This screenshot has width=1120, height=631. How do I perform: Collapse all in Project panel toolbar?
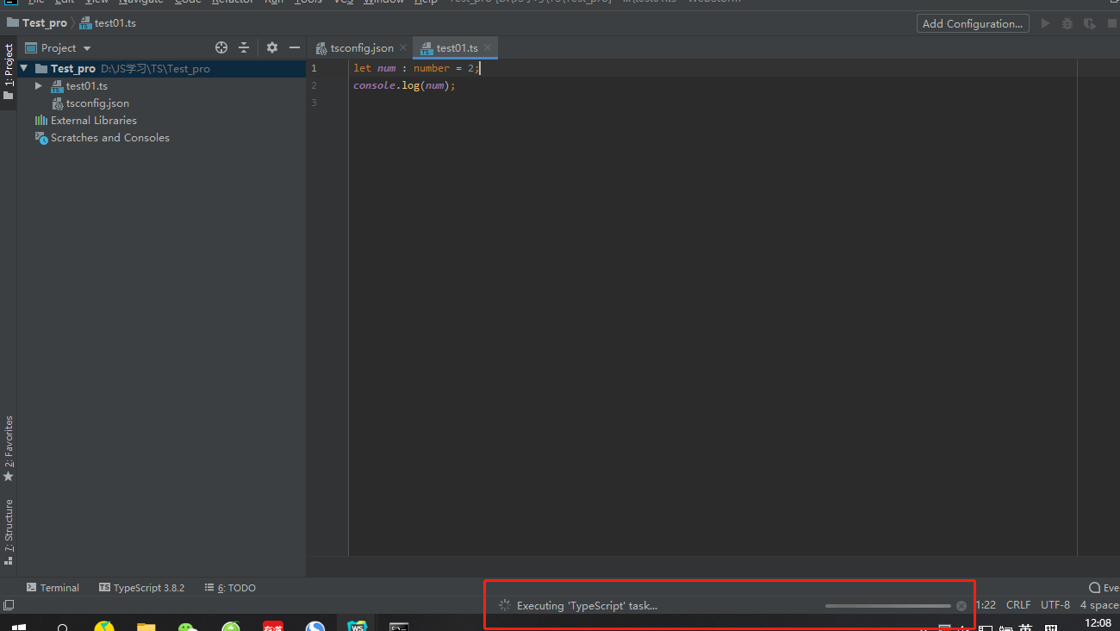(244, 47)
